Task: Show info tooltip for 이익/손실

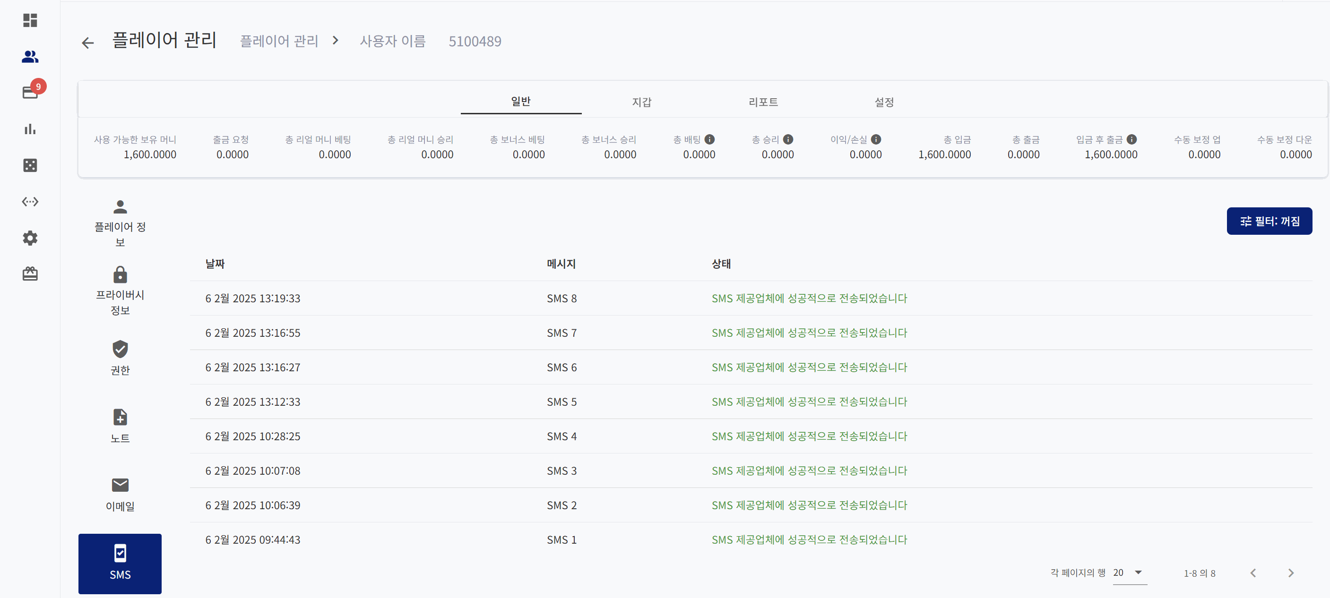Action: (x=876, y=139)
